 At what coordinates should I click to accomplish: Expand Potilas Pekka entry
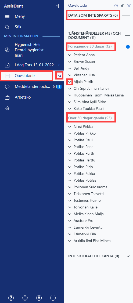70,174
